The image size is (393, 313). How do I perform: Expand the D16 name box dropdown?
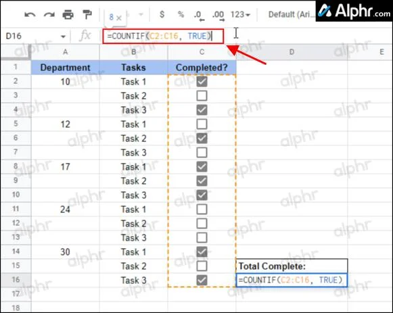coord(63,37)
